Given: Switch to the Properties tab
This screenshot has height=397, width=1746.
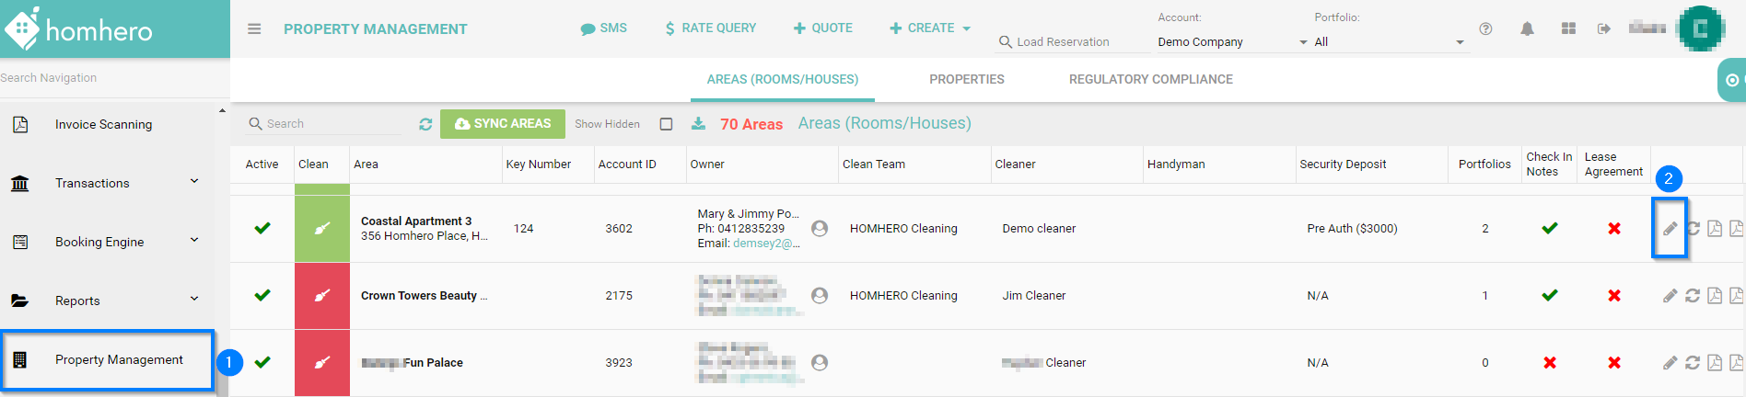Looking at the screenshot, I should click(x=966, y=80).
